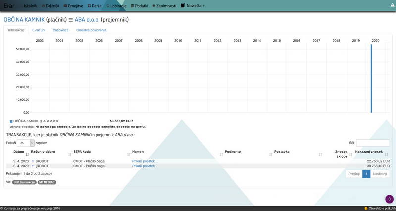Click up-arrow icon in 9. 4. 2020 row
The height and width of the screenshot is (211, 396).
pos(33,161)
